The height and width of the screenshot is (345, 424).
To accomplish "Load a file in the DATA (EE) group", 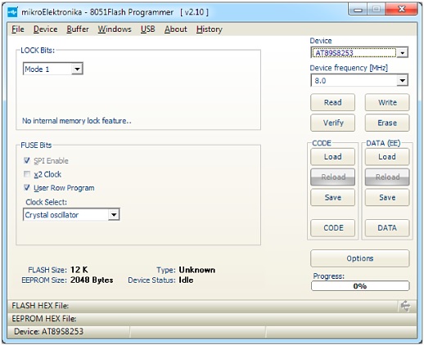I will coord(387,157).
